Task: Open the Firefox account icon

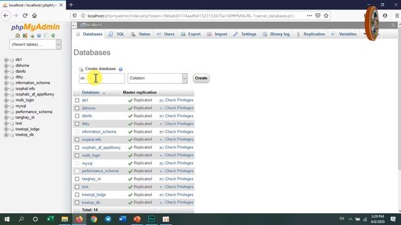Action: tap(385, 16)
